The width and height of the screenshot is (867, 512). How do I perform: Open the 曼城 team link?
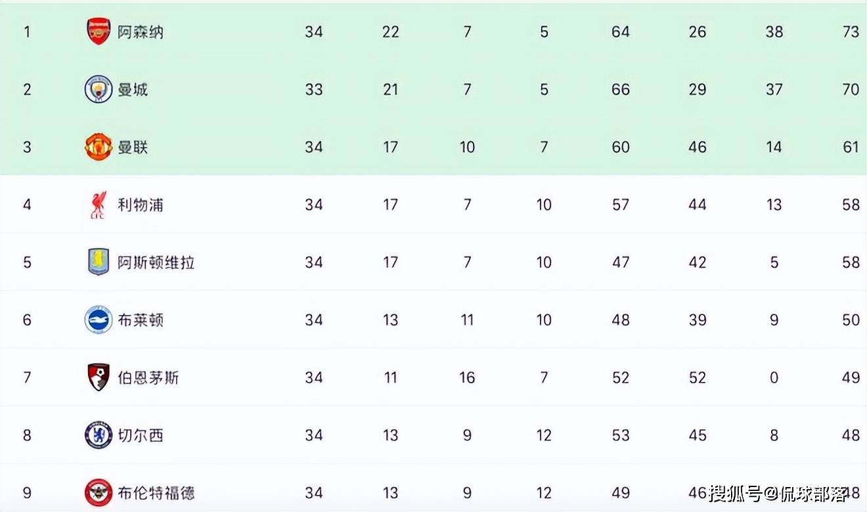133,89
